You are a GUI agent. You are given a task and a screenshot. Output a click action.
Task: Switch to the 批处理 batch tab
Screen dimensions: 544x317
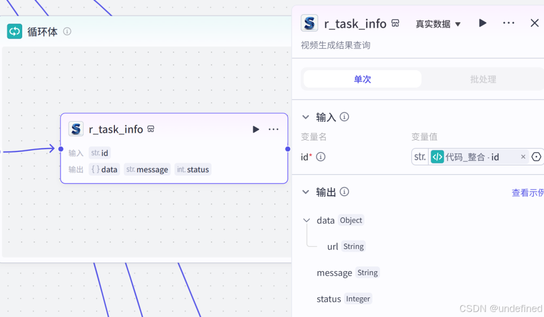483,79
